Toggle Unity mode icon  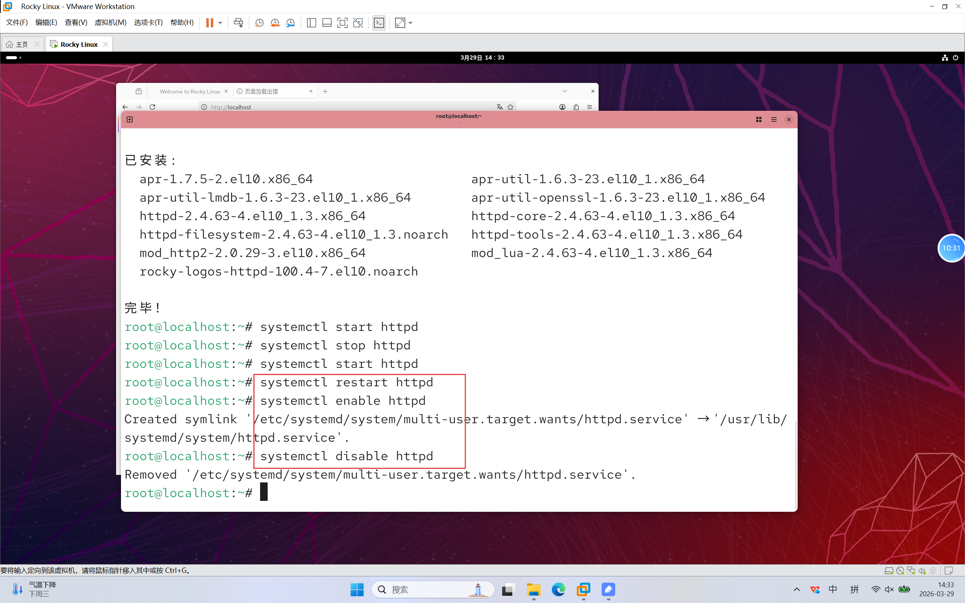click(358, 23)
